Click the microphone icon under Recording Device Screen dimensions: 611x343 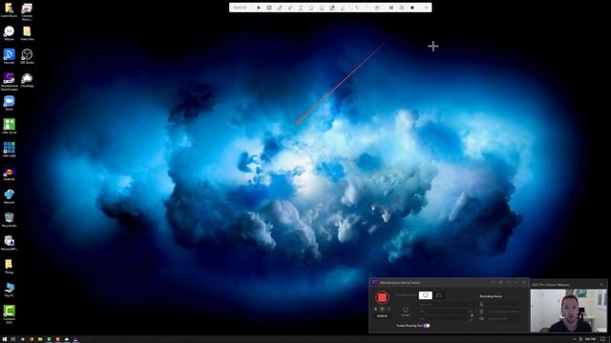481,304
